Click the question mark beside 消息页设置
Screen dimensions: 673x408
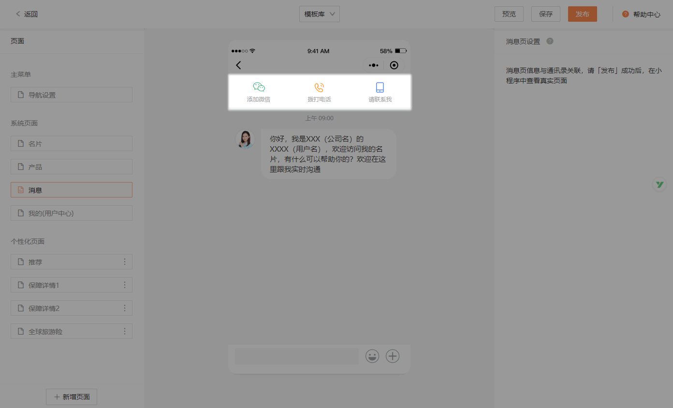pos(550,41)
